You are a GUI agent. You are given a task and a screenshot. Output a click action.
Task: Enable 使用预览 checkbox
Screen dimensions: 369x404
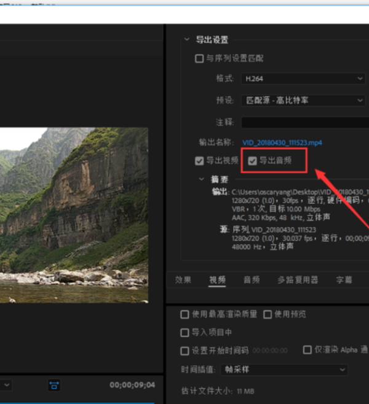click(x=268, y=314)
